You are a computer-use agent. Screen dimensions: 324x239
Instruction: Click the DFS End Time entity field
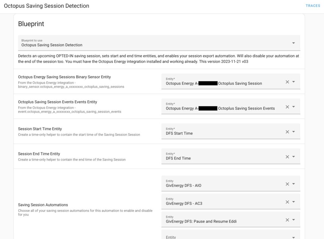tap(231, 156)
